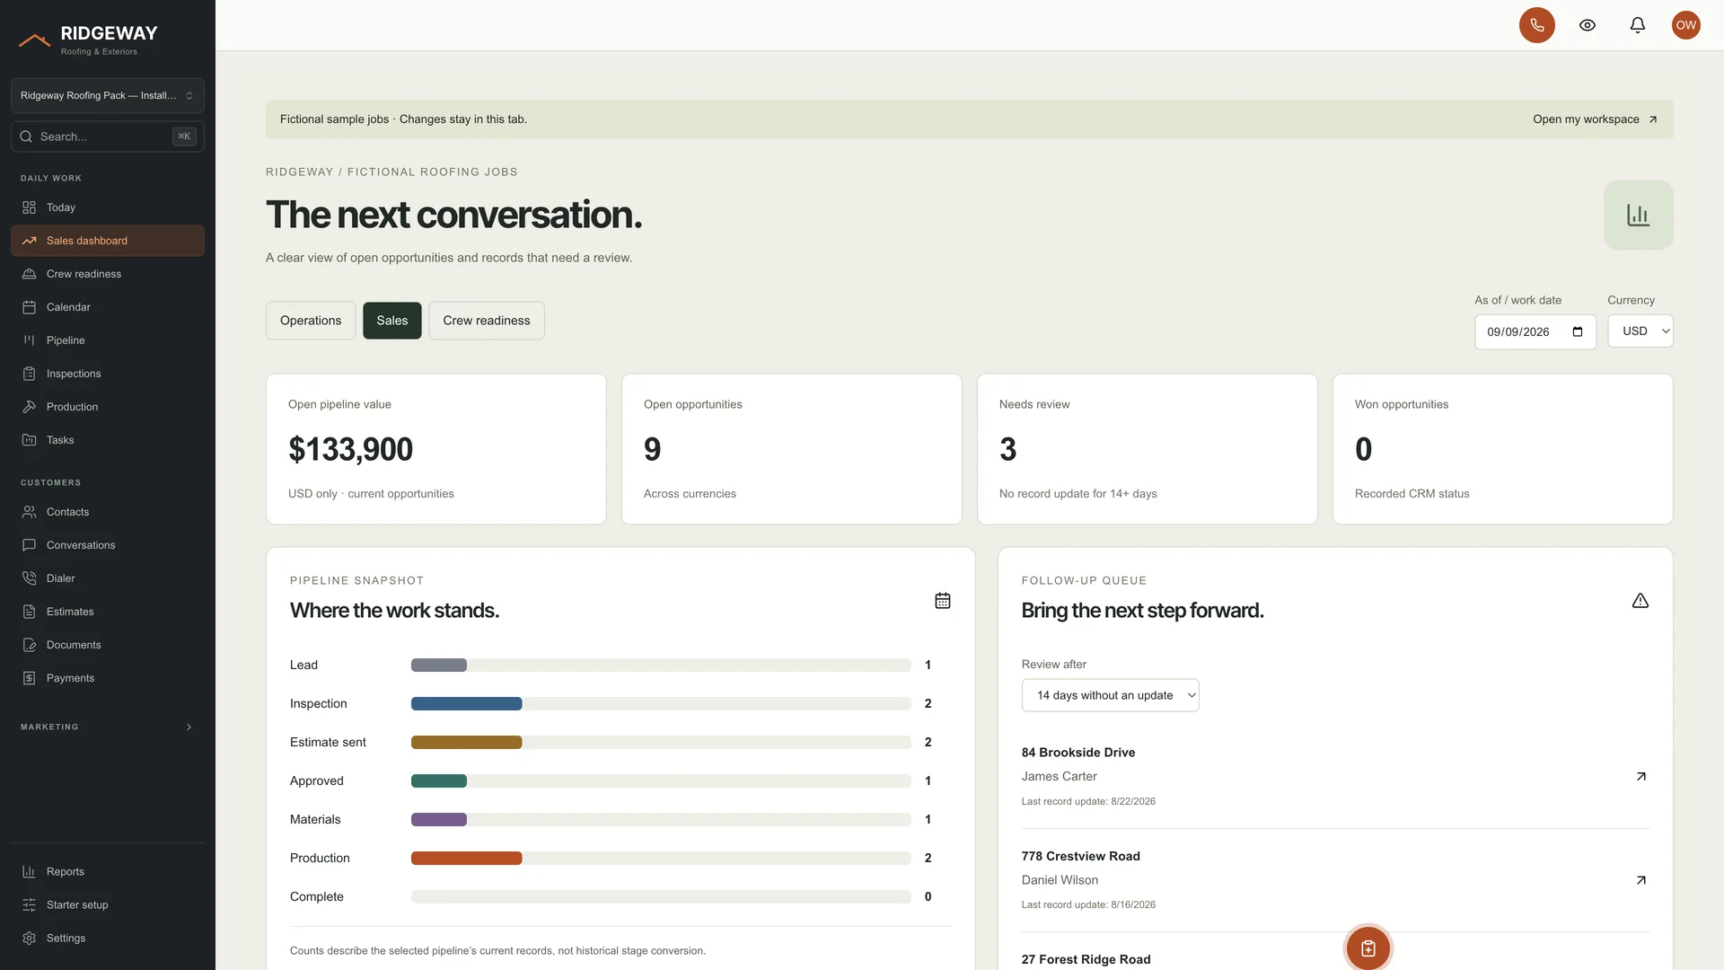
Task: Open Estimates in sidebar
Action: (108, 612)
